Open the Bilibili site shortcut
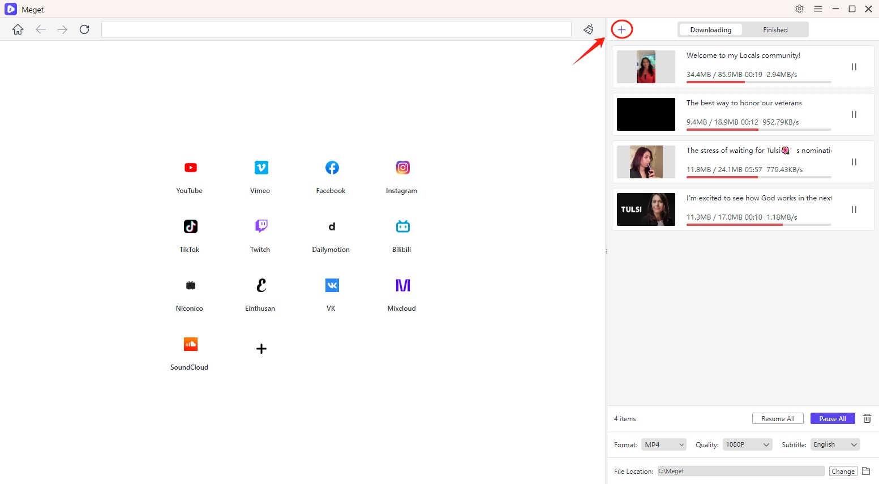879x484 pixels. pyautogui.click(x=402, y=227)
